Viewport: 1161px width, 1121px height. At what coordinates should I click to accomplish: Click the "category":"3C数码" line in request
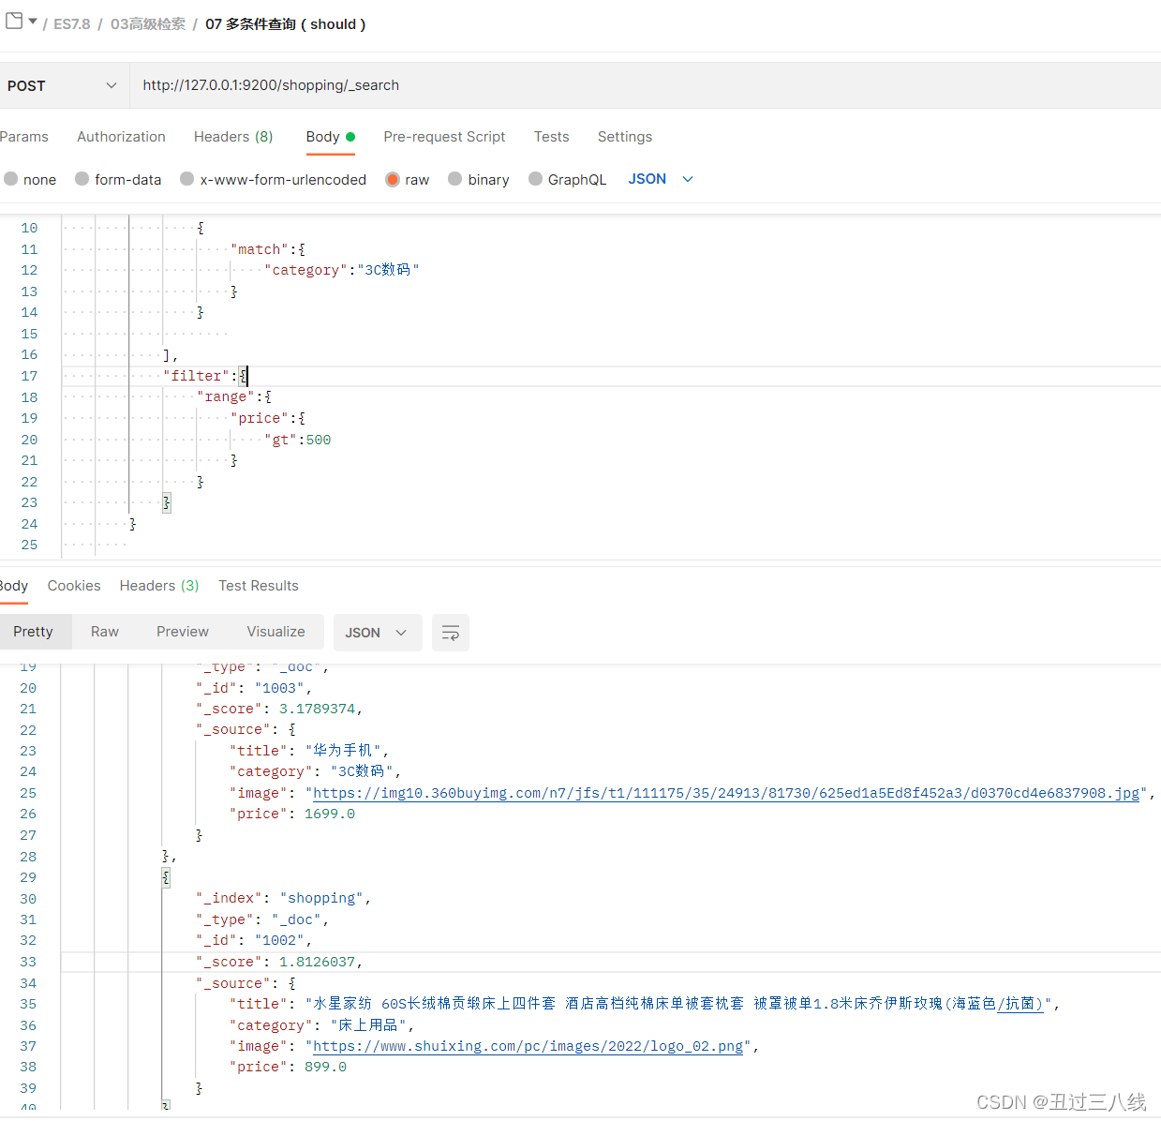click(342, 270)
